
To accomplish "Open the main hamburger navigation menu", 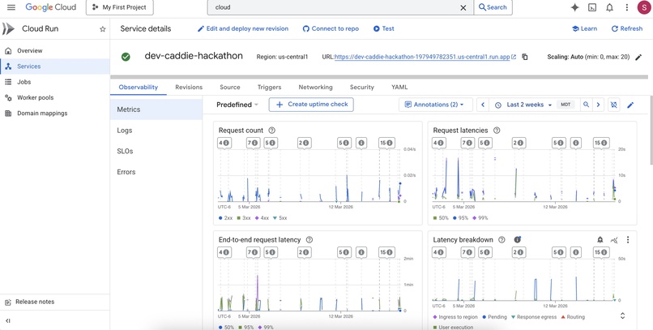I will pos(11,7).
